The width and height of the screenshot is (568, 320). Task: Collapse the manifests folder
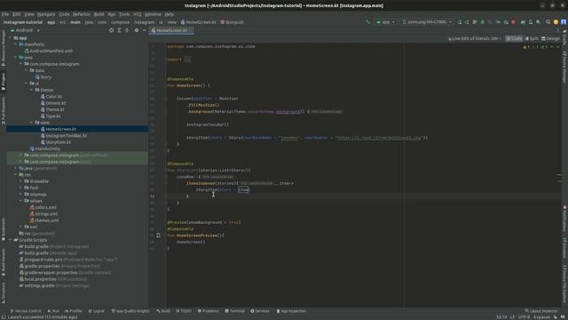pyautogui.click(x=16, y=44)
